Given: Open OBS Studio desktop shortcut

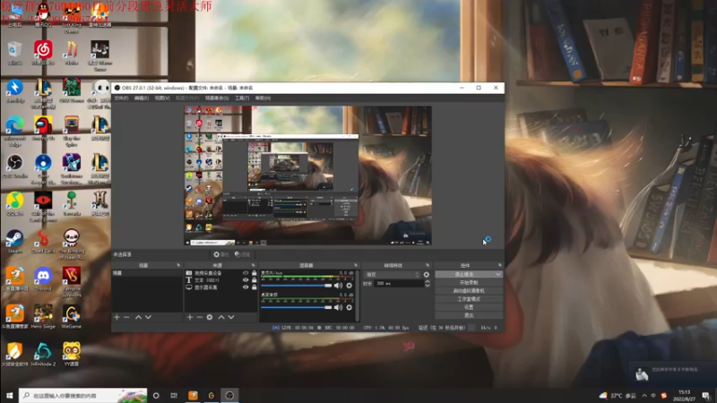Looking at the screenshot, I should pyautogui.click(x=14, y=167).
